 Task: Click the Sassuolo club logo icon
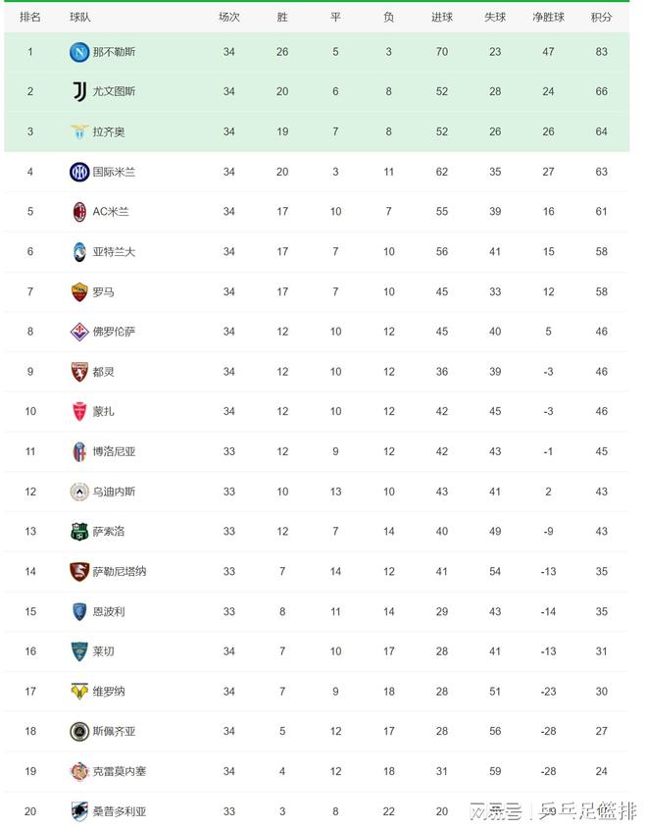pyautogui.click(x=79, y=531)
